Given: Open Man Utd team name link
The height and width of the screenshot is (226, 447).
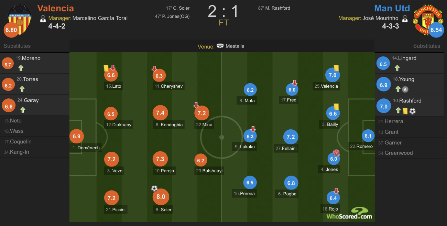Looking at the screenshot, I should point(392,8).
